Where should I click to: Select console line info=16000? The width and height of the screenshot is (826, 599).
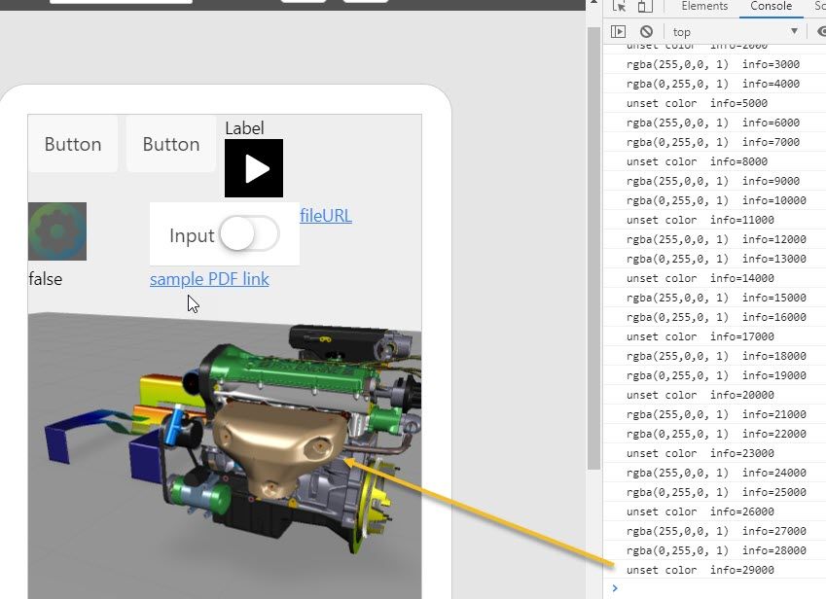[x=713, y=317]
